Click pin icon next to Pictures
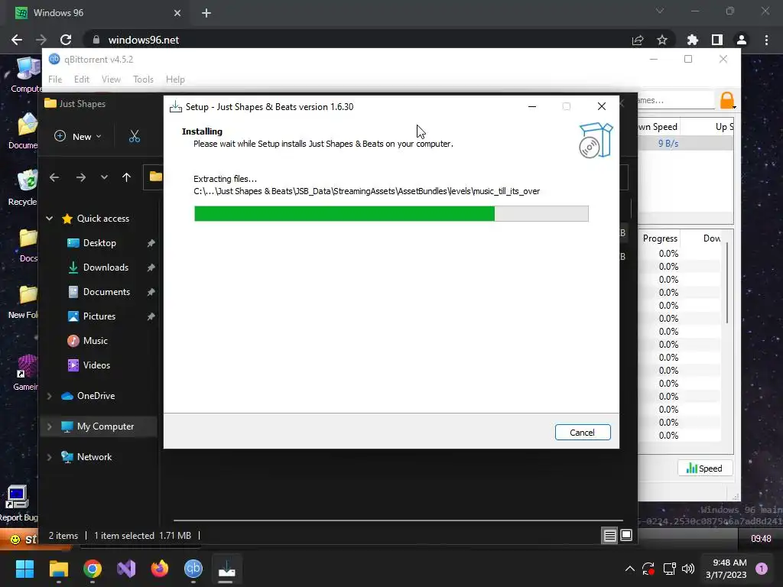The image size is (783, 587). pyautogui.click(x=151, y=316)
